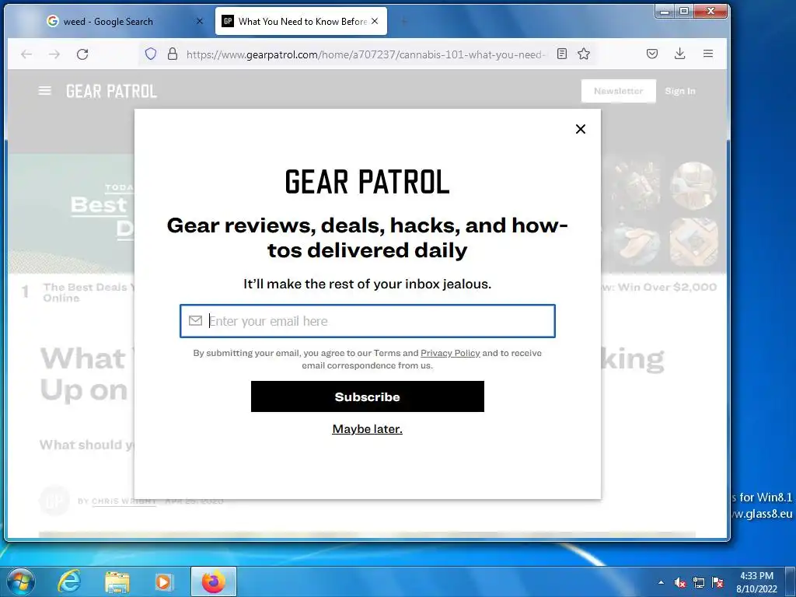The width and height of the screenshot is (796, 597).
Task: Click the Gear Patrol site logo in the header
Action: tap(111, 92)
